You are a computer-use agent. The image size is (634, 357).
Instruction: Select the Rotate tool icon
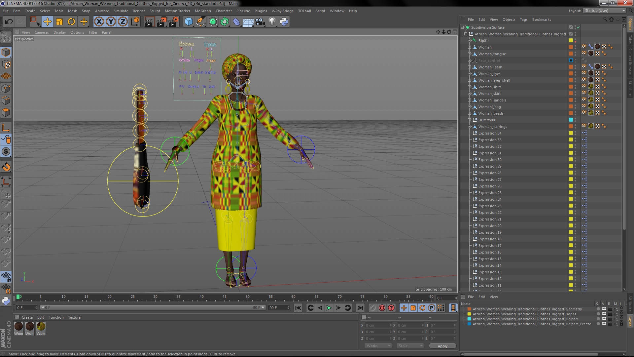tap(71, 22)
